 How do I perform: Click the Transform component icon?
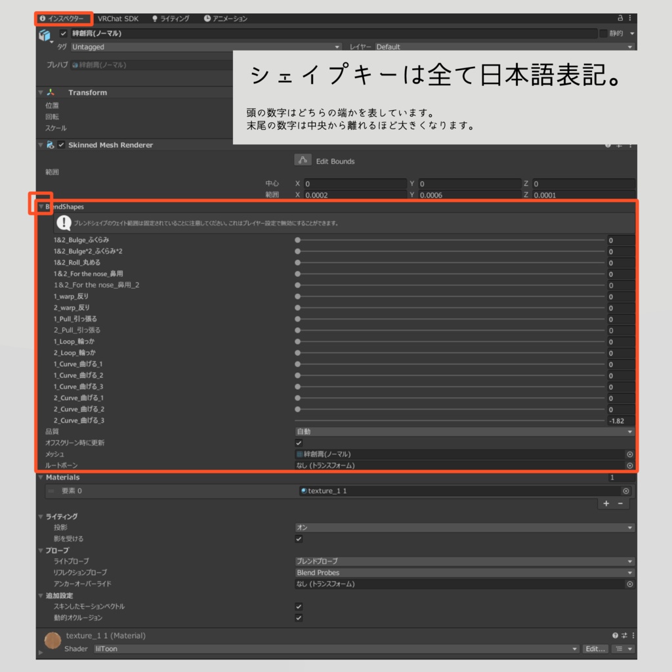click(51, 92)
